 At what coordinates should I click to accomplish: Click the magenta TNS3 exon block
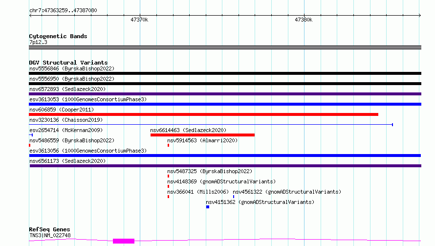[x=124, y=241]
